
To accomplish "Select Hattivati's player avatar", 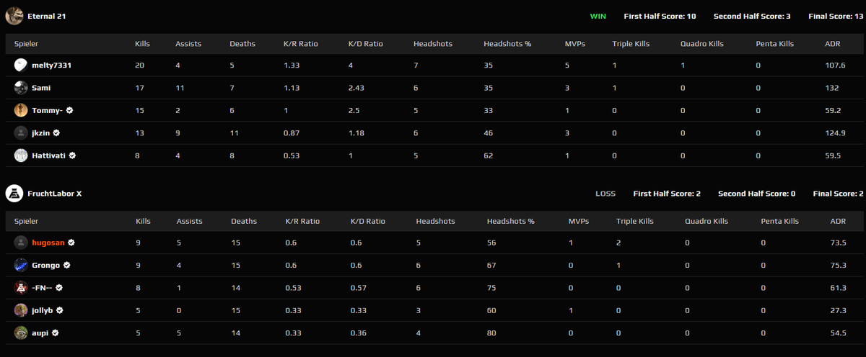I will (21, 155).
